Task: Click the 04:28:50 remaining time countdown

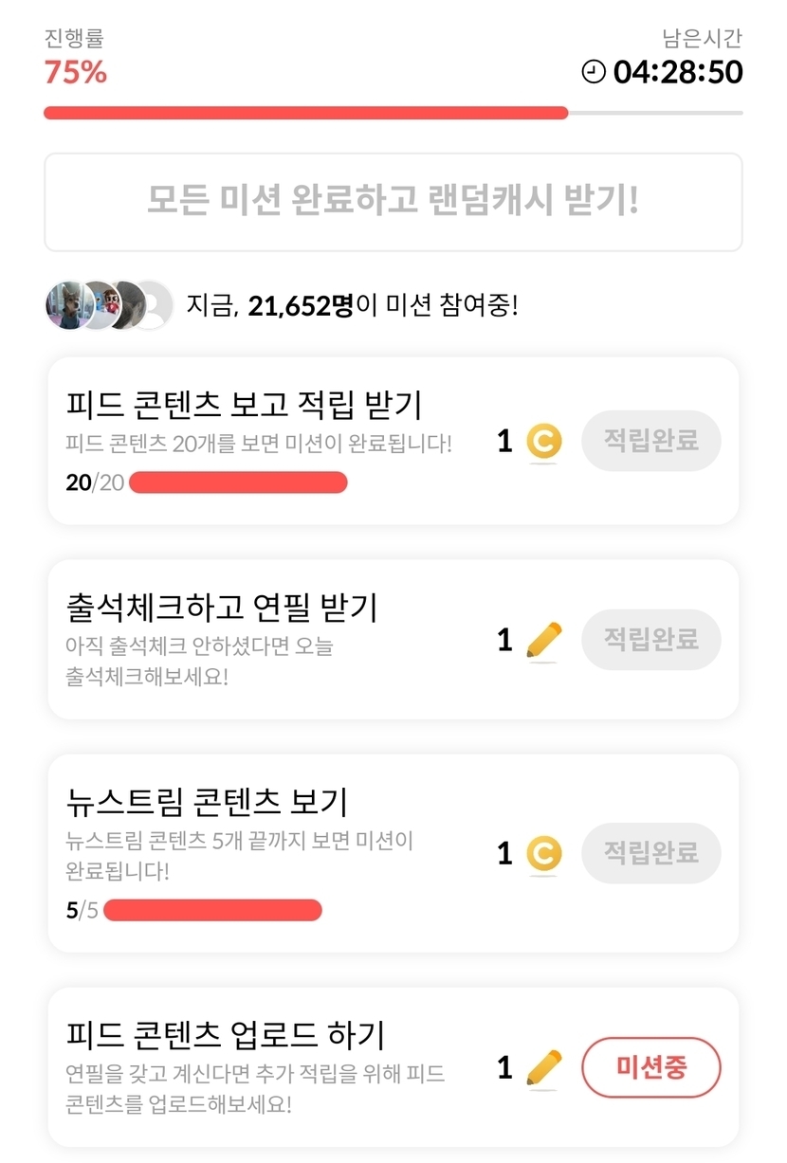Action: point(678,72)
